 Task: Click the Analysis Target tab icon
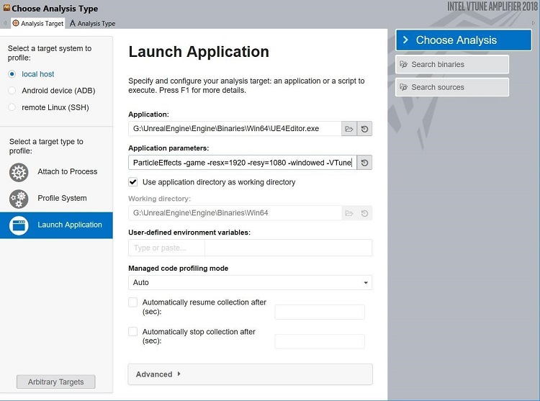16,23
